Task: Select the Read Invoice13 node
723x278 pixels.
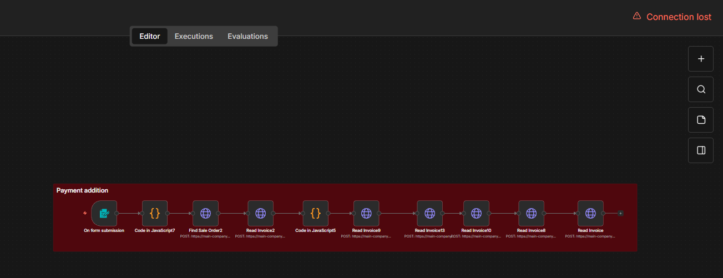Action: point(429,213)
